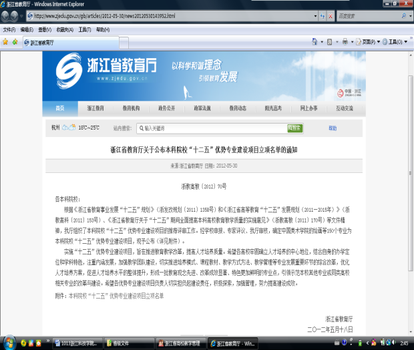Click the browser Back arrow button
Image resolution: width=414 pixels, height=350 pixels.
(8, 16)
